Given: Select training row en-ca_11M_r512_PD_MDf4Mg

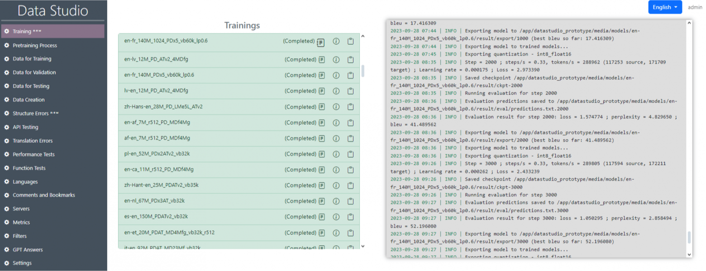Looking at the screenshot, I should click(x=239, y=170).
